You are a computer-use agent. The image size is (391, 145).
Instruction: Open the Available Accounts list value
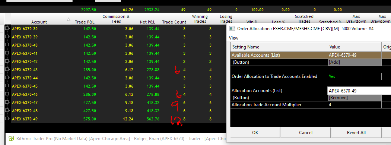[355, 55]
